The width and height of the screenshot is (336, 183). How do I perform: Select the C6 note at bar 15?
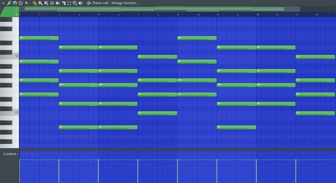coord(315,57)
